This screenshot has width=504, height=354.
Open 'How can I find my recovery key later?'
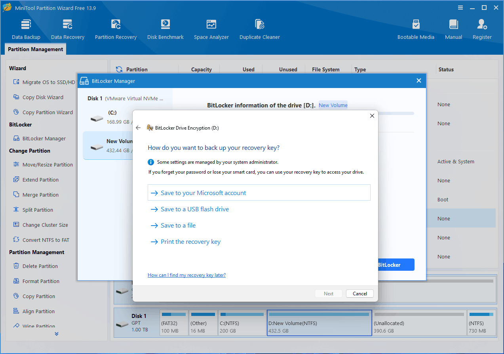[x=186, y=275]
